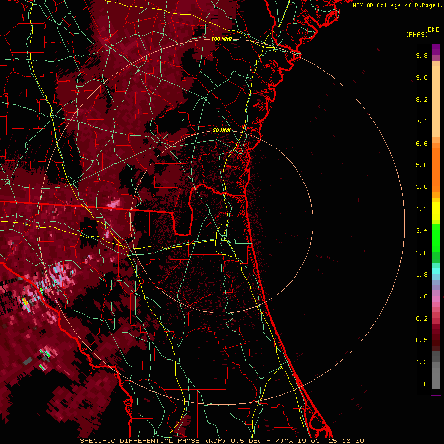This screenshot has width=444, height=444.
Task: Select the 9.0 scale value
Action: [422, 77]
